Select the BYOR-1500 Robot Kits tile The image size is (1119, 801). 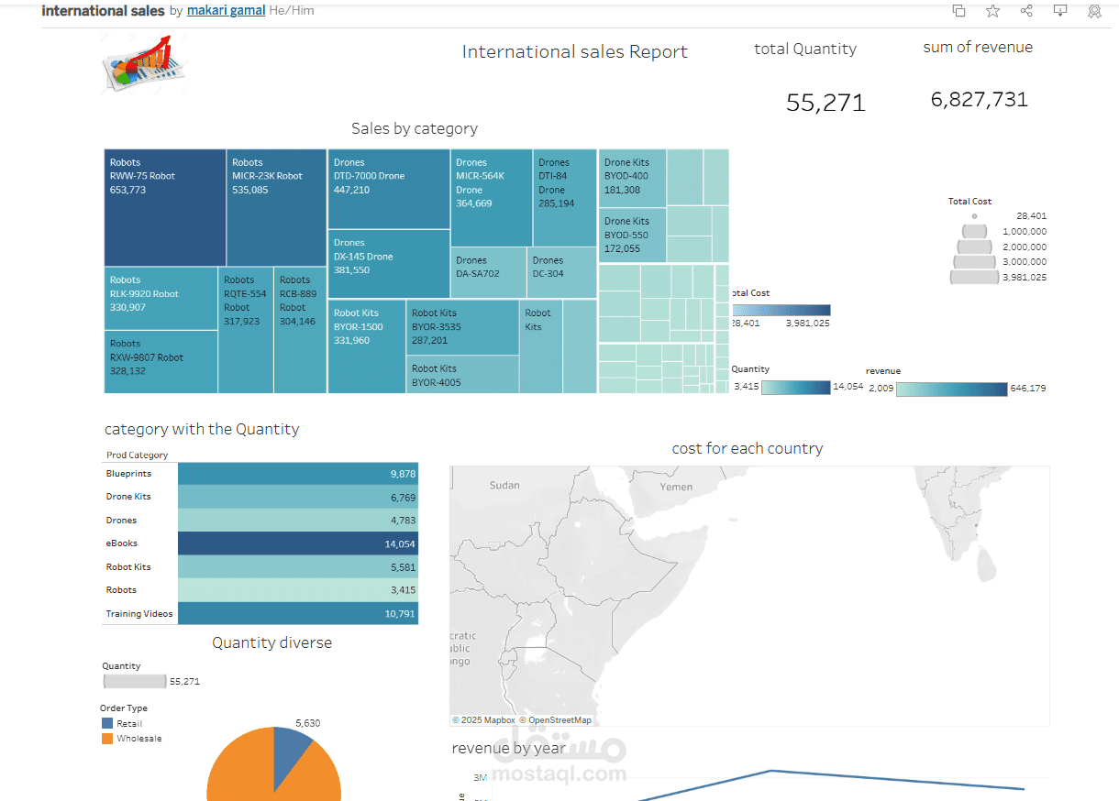[367, 346]
